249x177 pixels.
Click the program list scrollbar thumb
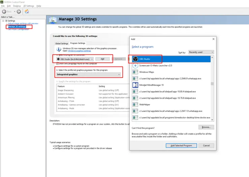coord(212,83)
